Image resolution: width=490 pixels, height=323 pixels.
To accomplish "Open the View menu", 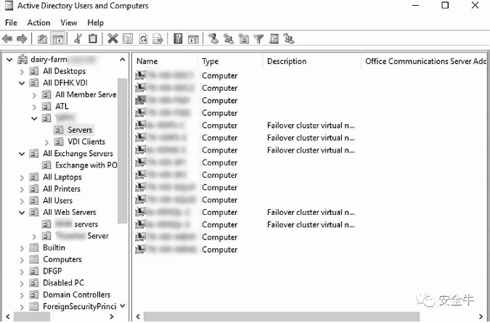I will [69, 23].
